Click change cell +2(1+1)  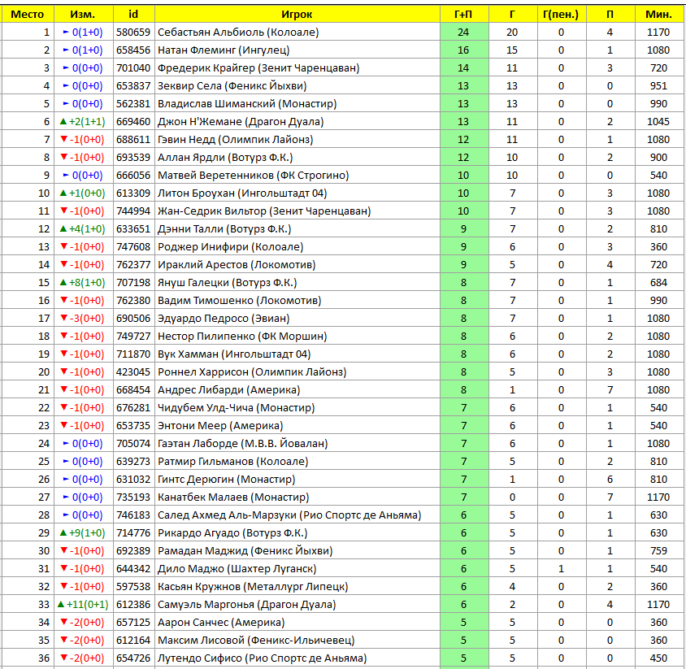pyautogui.click(x=83, y=122)
